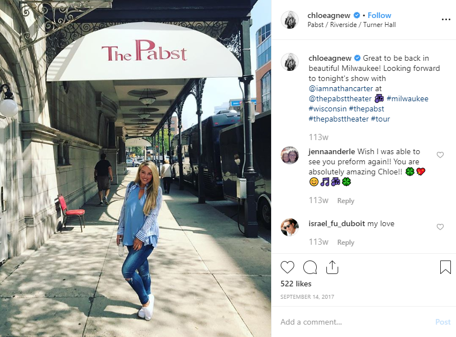Open the @iamnathancarter mention
This screenshot has height=337, width=456.
point(340,88)
